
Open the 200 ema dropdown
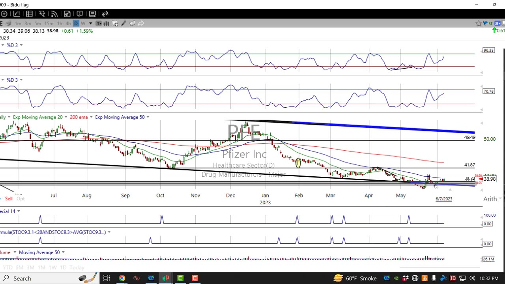92,117
